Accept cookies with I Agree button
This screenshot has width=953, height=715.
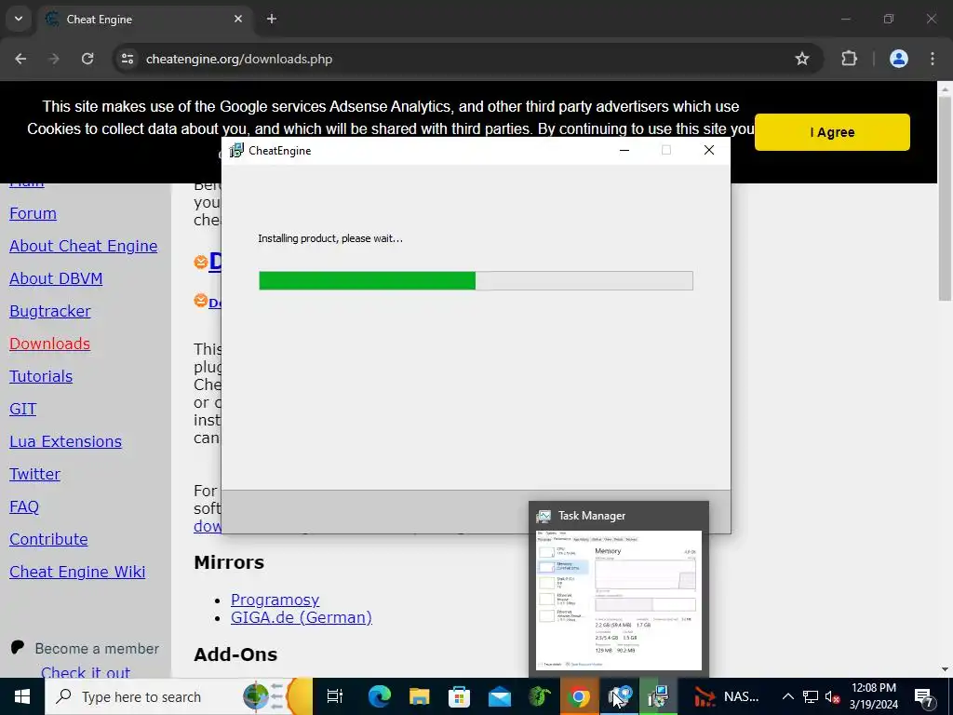pos(832,132)
